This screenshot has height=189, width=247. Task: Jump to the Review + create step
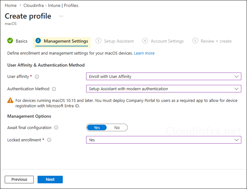[212, 41]
